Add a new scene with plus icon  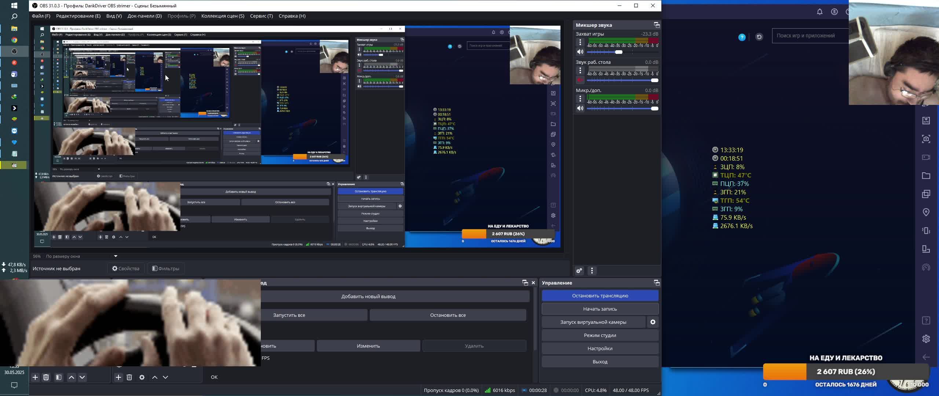point(35,377)
